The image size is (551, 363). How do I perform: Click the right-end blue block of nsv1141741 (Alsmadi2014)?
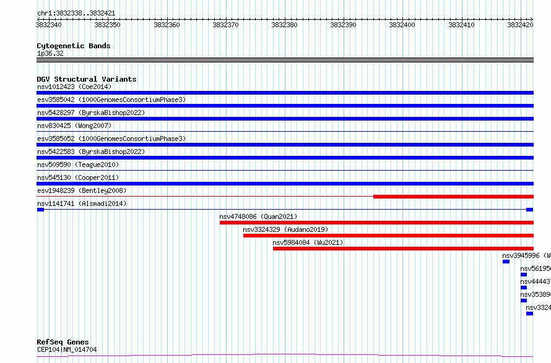click(529, 210)
